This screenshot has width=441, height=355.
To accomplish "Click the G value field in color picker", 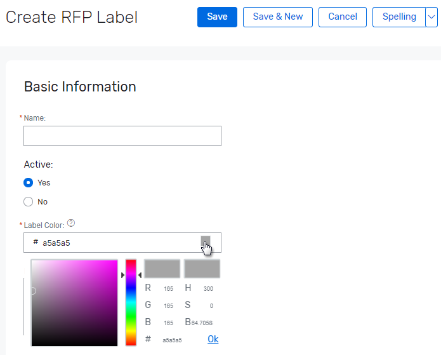I will coord(168,305).
